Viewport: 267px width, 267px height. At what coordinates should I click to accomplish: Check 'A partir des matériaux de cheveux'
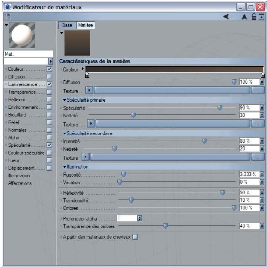pyautogui.click(x=135, y=237)
